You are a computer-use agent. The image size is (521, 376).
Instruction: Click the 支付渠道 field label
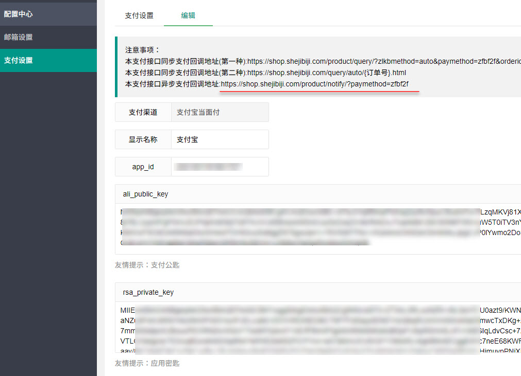click(143, 112)
